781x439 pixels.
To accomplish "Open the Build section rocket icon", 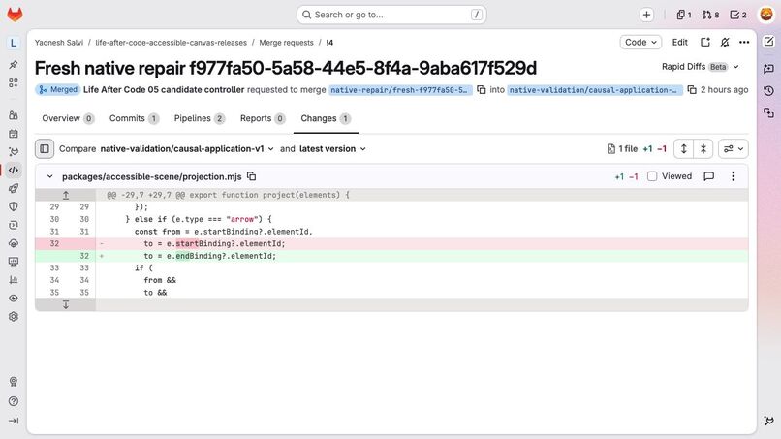I will (x=14, y=188).
